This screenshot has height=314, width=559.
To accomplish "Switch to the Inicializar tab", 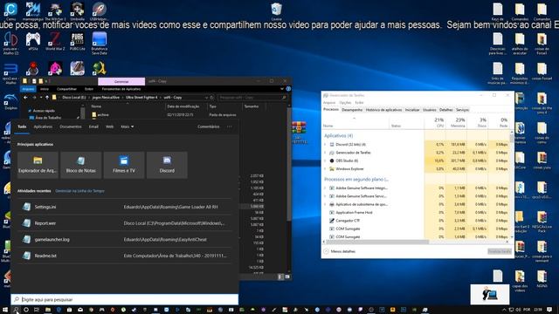I will (412, 110).
